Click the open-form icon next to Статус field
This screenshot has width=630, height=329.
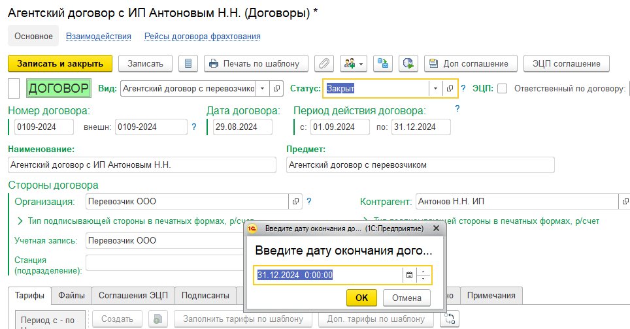click(450, 89)
